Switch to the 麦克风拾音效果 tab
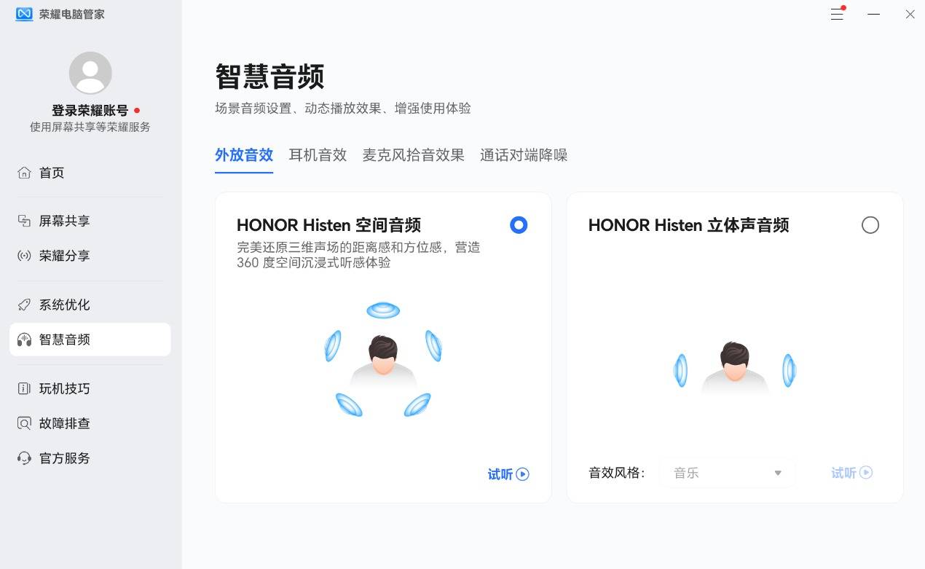 [x=413, y=155]
